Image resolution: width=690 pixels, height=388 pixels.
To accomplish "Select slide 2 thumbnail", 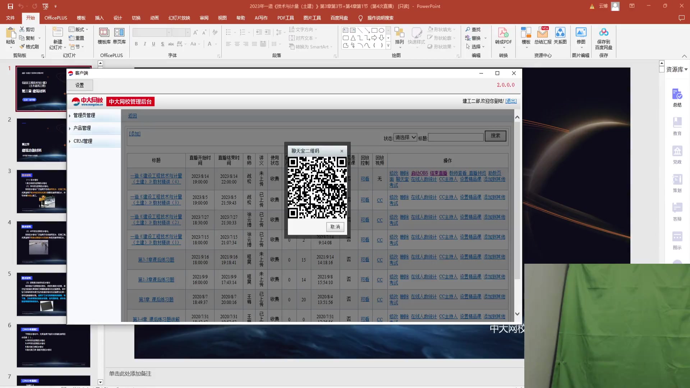I will [53, 140].
